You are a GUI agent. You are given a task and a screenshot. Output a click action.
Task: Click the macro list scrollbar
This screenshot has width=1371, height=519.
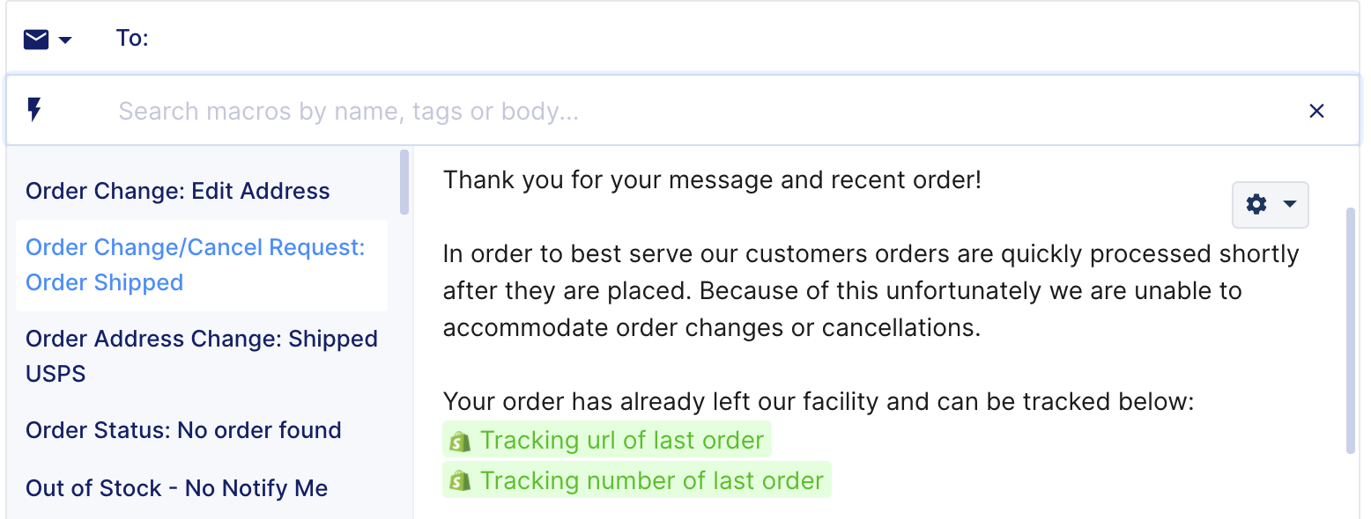click(x=404, y=182)
